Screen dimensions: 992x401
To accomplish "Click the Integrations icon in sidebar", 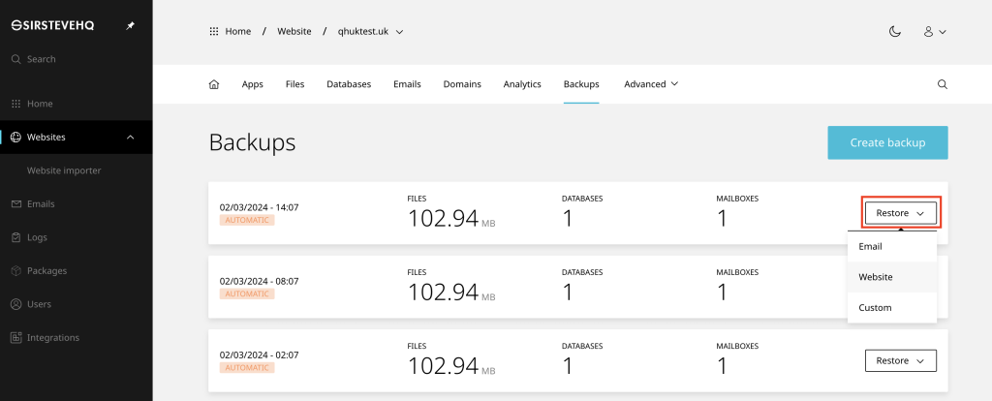I will [x=16, y=338].
